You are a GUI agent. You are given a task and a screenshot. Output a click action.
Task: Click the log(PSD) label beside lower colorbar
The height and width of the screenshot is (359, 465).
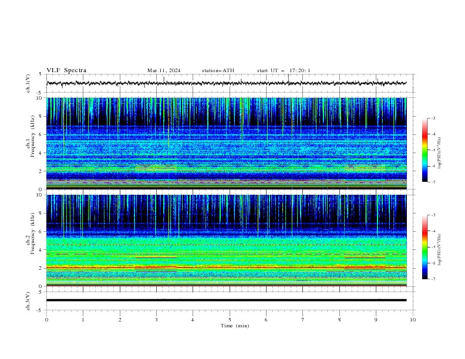pyautogui.click(x=440, y=249)
